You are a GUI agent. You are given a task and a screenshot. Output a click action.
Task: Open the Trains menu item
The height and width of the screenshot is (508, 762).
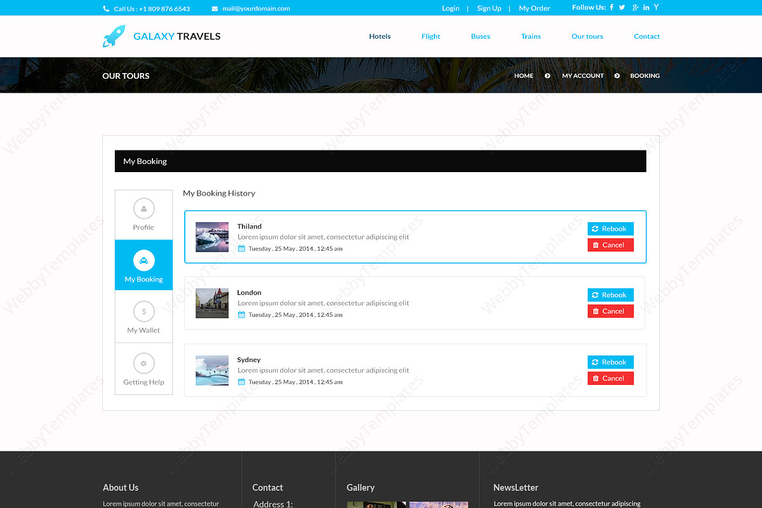point(531,36)
